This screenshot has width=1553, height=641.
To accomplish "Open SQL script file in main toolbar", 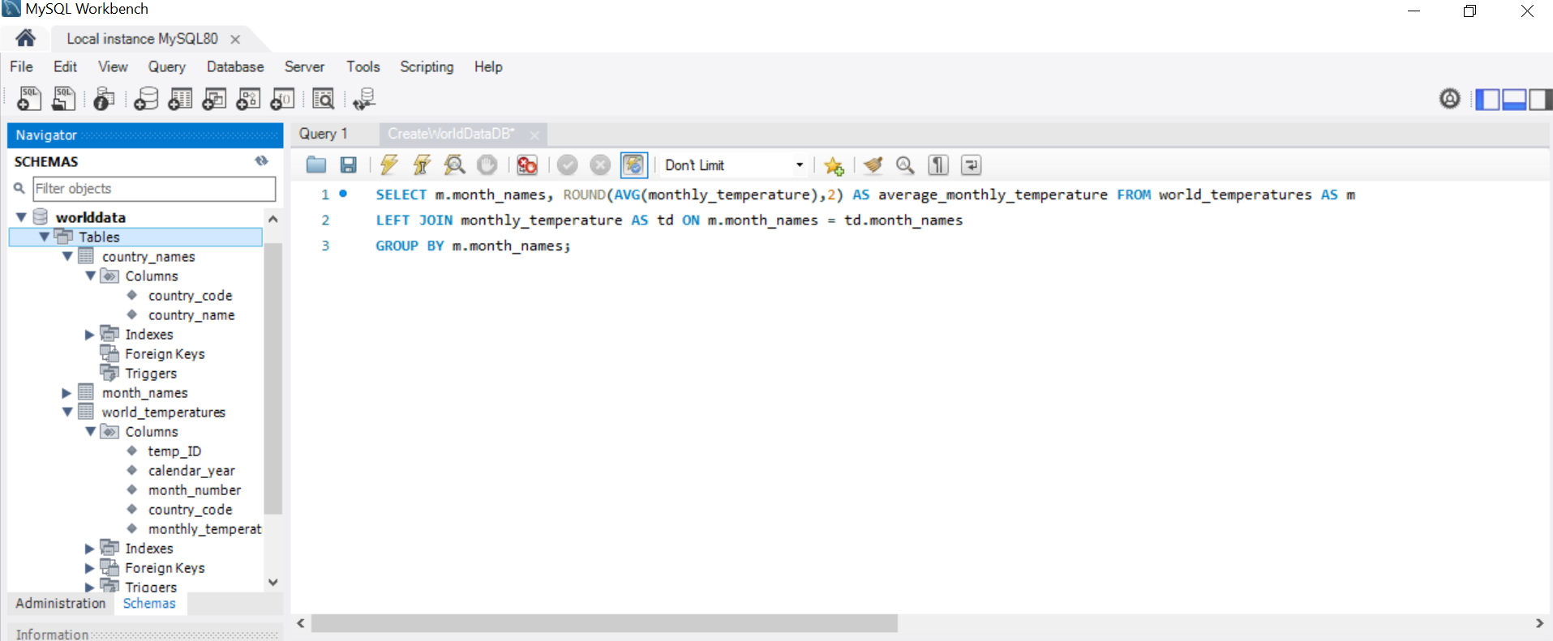I will 63,99.
